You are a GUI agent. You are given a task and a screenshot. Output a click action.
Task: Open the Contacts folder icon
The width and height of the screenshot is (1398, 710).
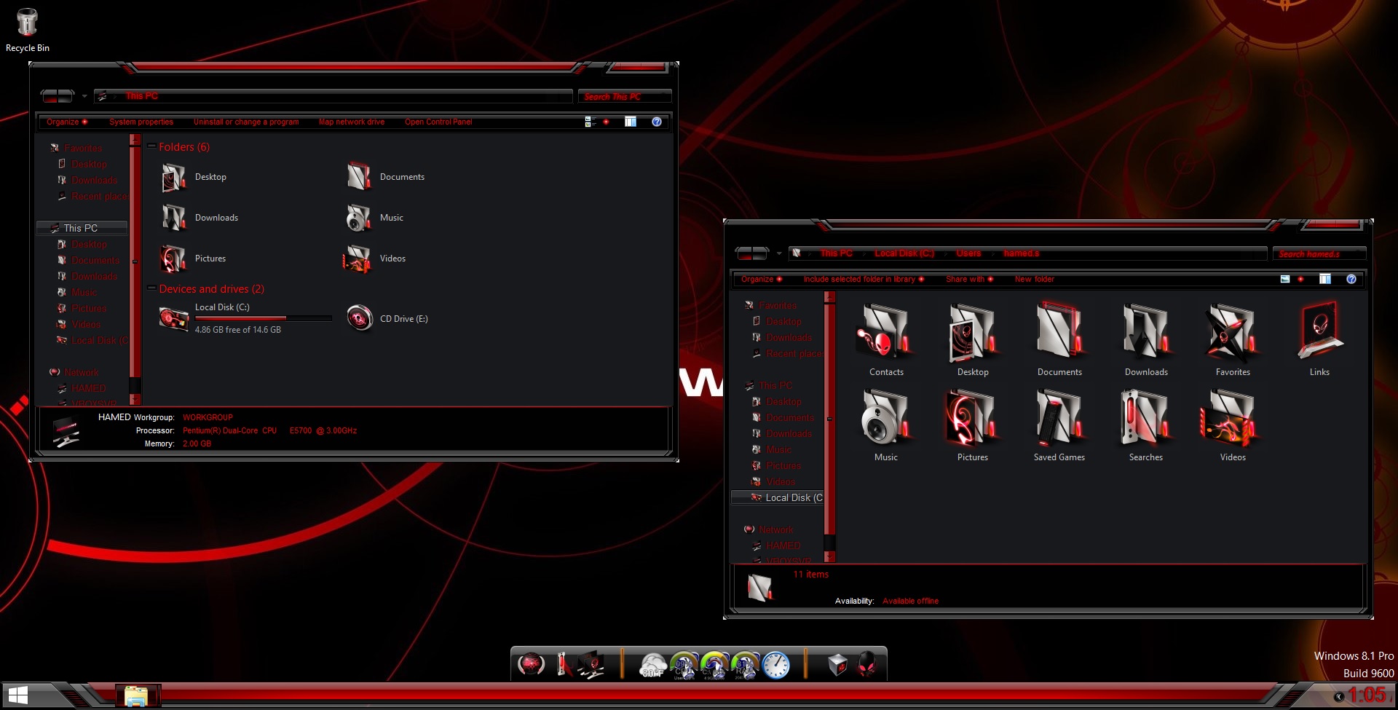(x=885, y=333)
